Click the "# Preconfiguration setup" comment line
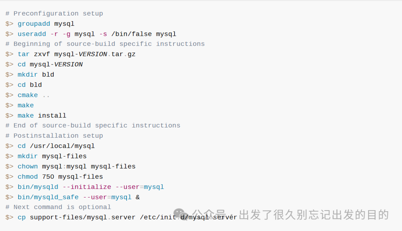Image resolution: width=402 pixels, height=231 pixels. click(x=54, y=13)
